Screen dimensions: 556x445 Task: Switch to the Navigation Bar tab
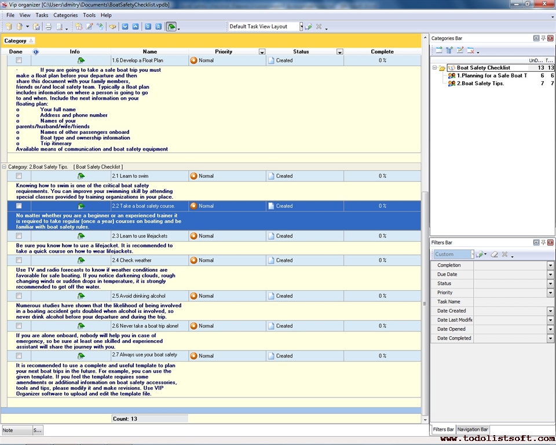click(x=473, y=429)
